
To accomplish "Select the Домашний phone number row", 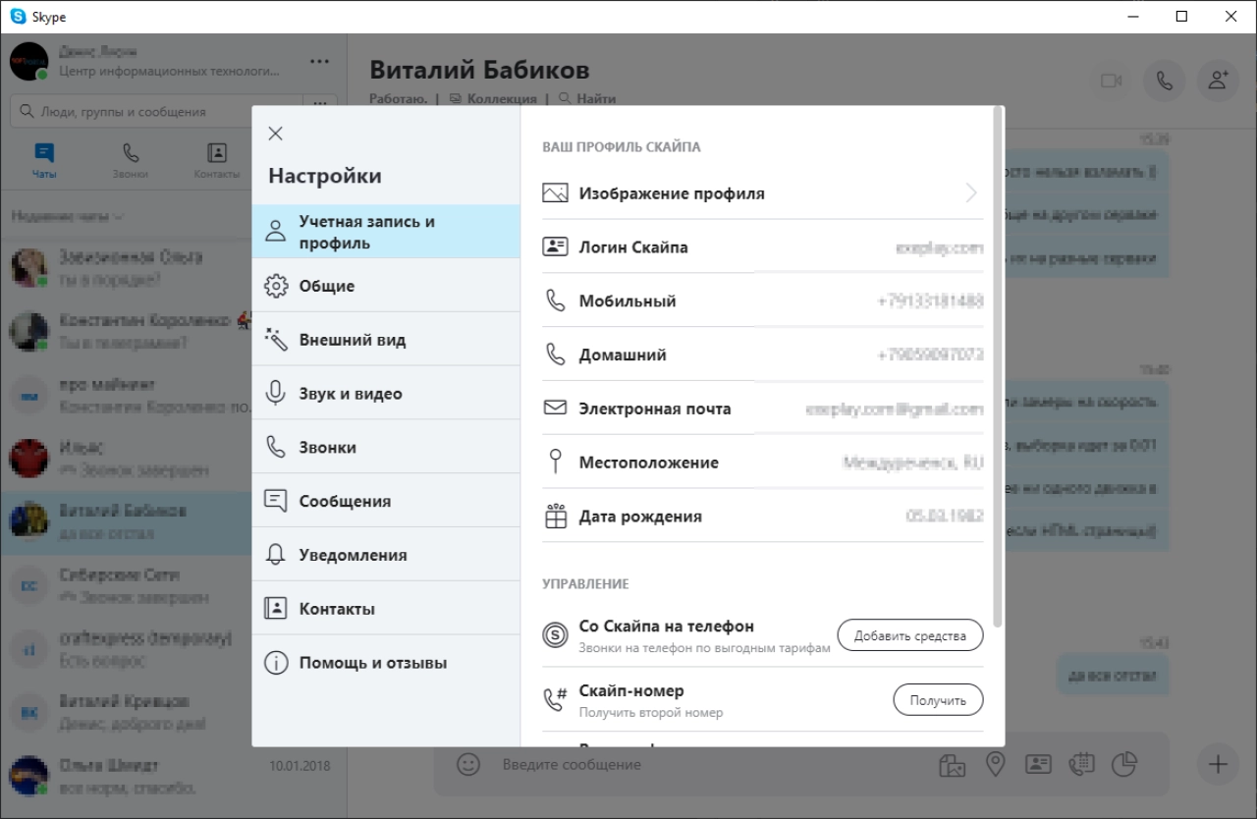I will (762, 355).
